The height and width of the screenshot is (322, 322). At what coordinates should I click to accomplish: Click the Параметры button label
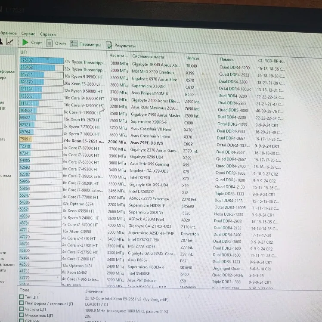tap(90, 45)
